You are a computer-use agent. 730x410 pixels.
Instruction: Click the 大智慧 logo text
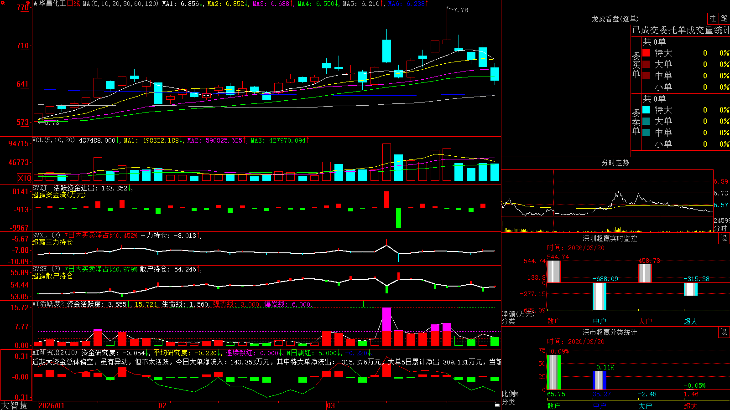[x=14, y=405]
